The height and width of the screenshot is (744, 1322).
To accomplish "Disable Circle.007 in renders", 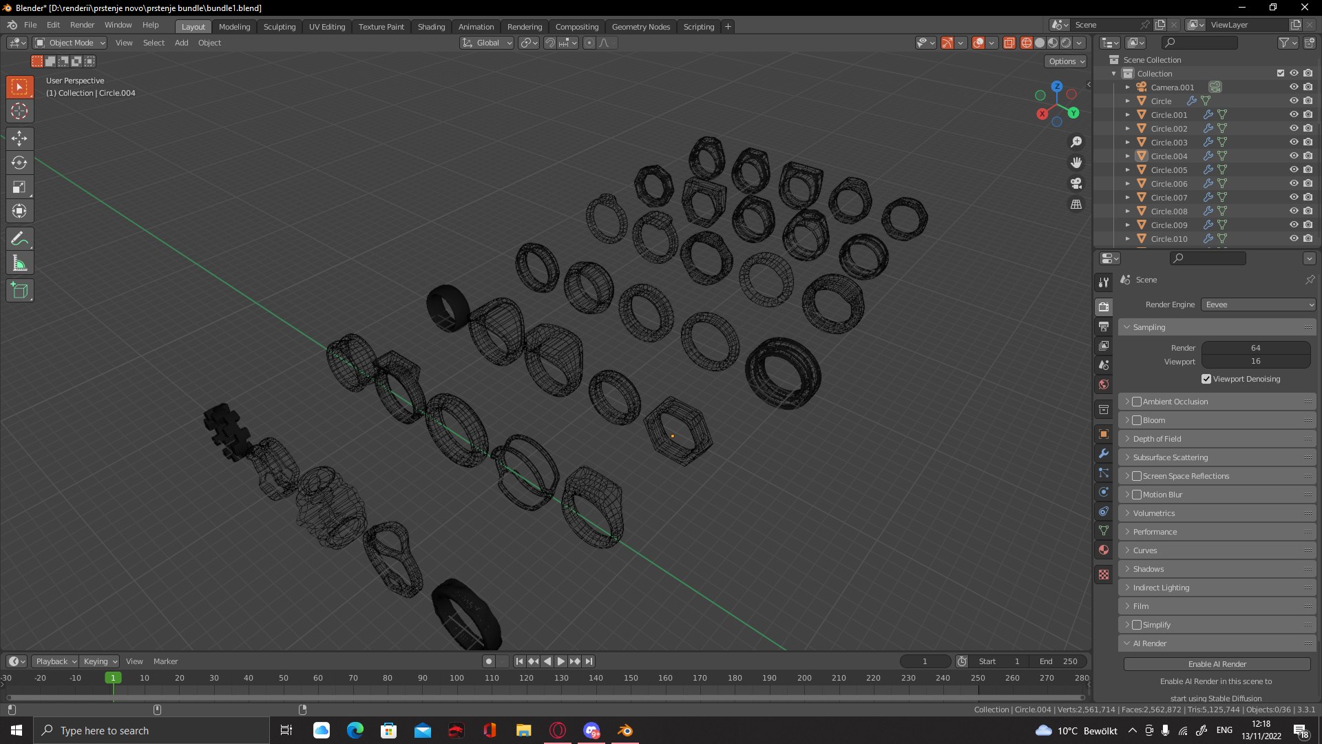I will pyautogui.click(x=1308, y=197).
